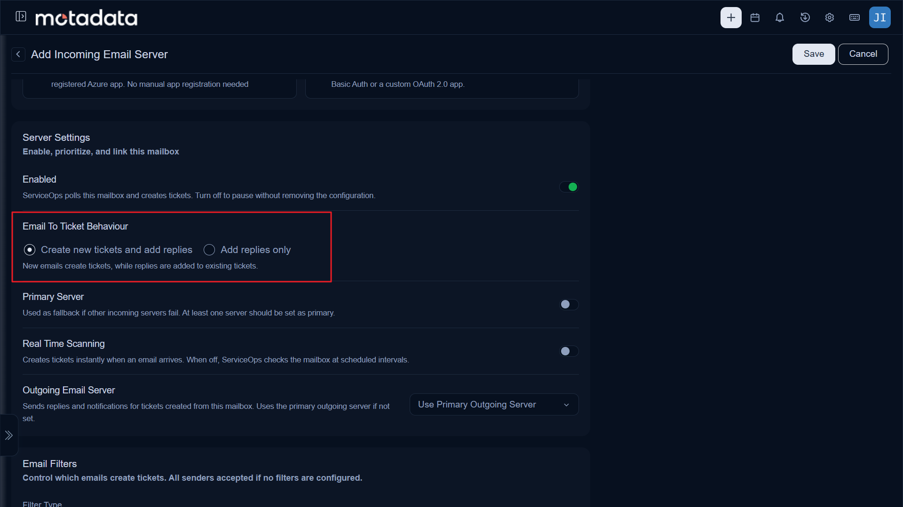Click the Save button
This screenshot has width=903, height=507.
point(813,54)
